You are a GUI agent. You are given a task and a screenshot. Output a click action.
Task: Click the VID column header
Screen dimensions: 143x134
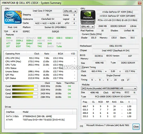70,54
